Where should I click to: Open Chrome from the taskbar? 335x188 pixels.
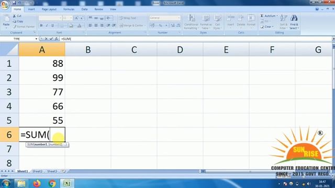(52, 183)
